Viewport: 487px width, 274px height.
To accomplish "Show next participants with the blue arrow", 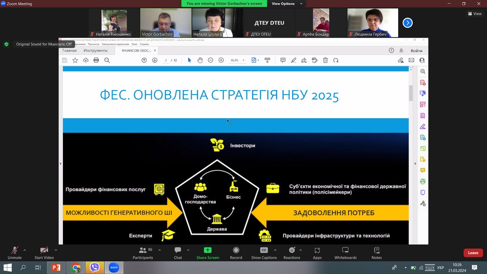I will click(x=407, y=23).
